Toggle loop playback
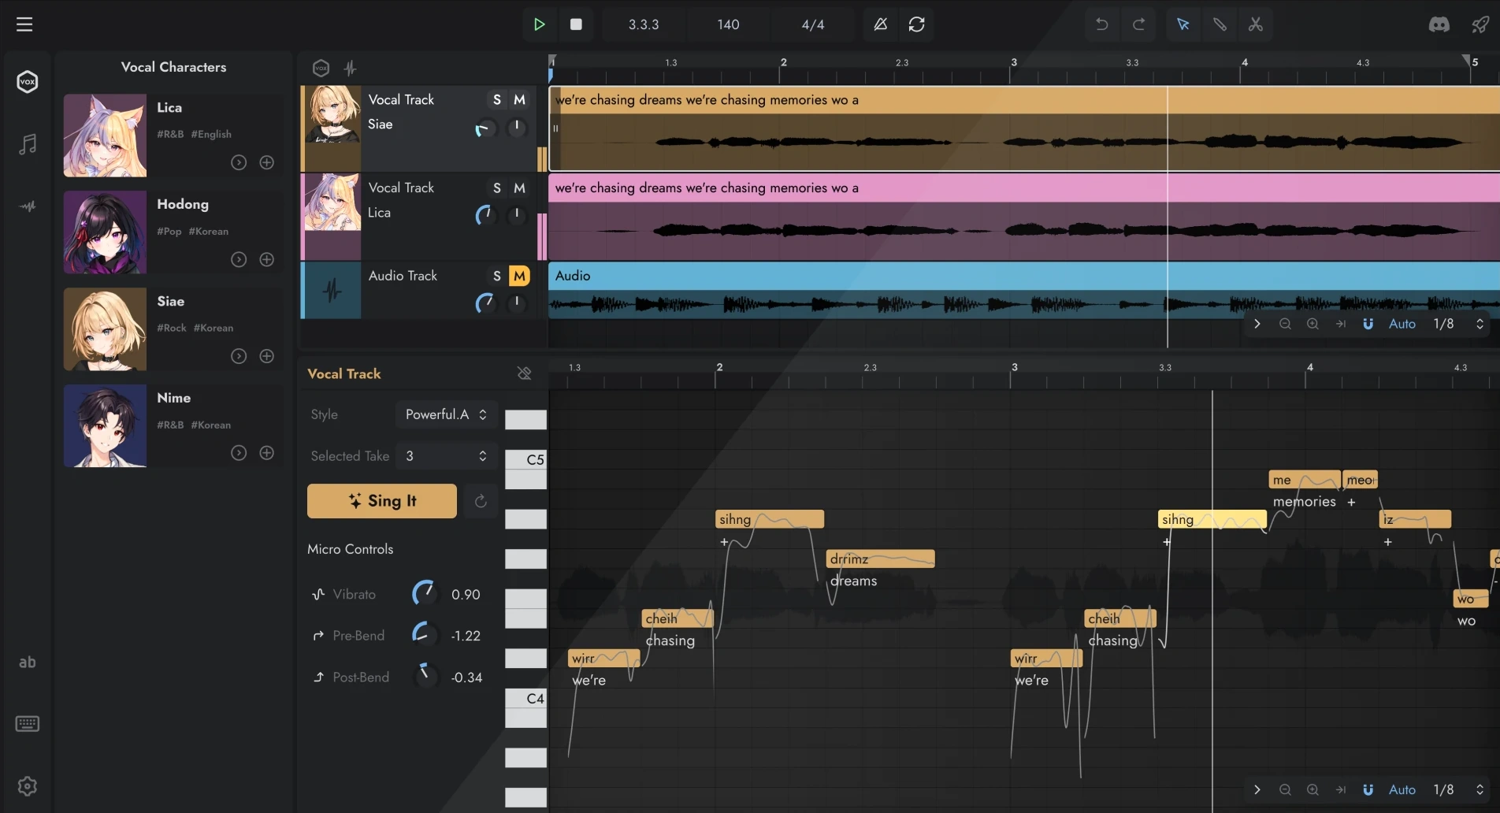The height and width of the screenshot is (813, 1500). (917, 24)
